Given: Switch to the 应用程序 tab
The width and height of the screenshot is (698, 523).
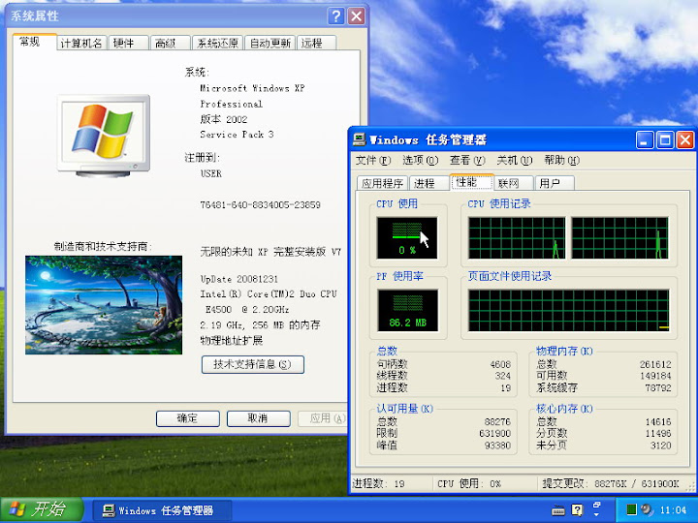Looking at the screenshot, I should (x=382, y=183).
